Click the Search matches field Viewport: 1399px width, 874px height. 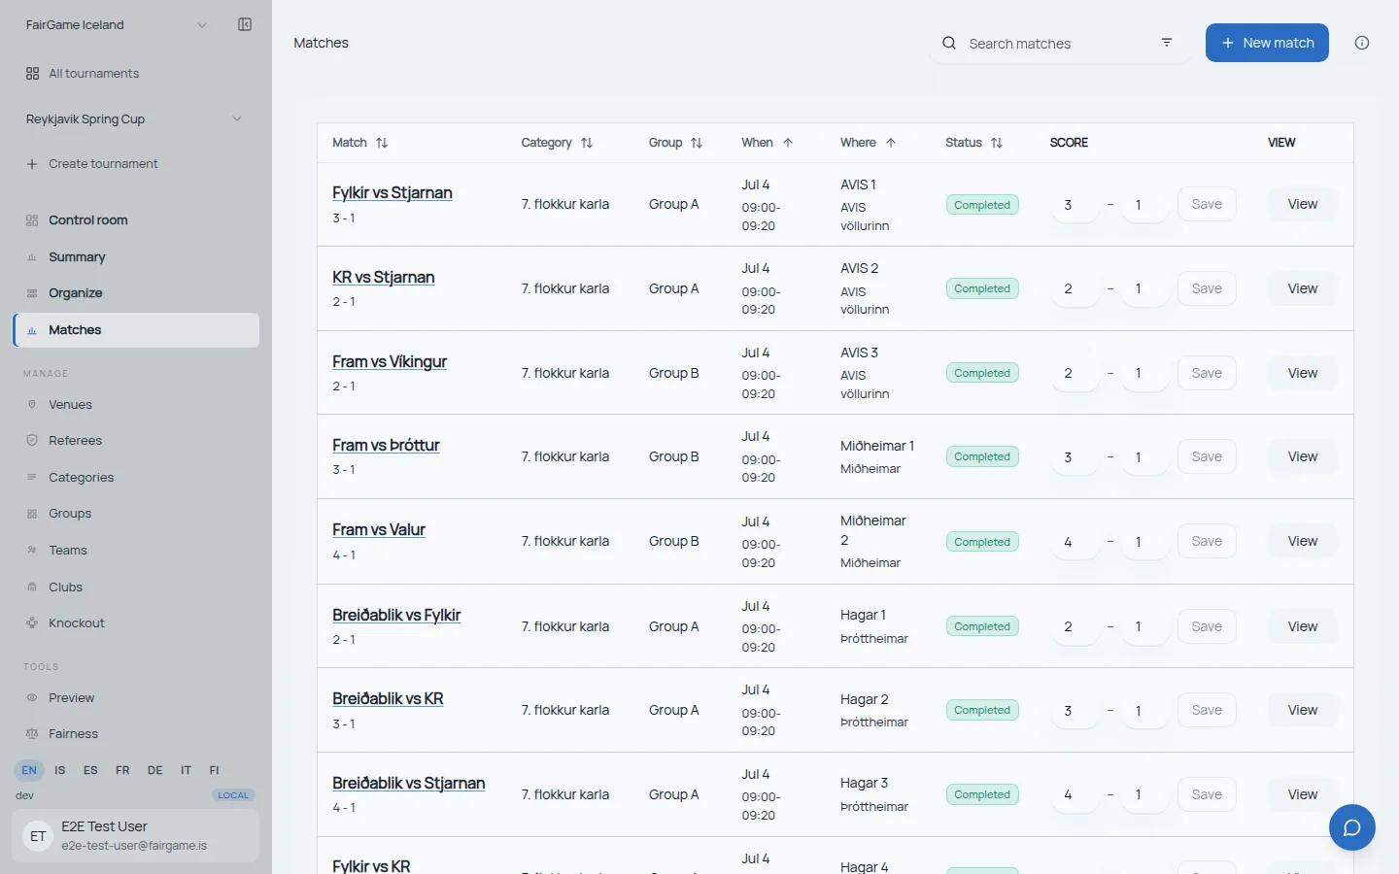coord(1059,44)
